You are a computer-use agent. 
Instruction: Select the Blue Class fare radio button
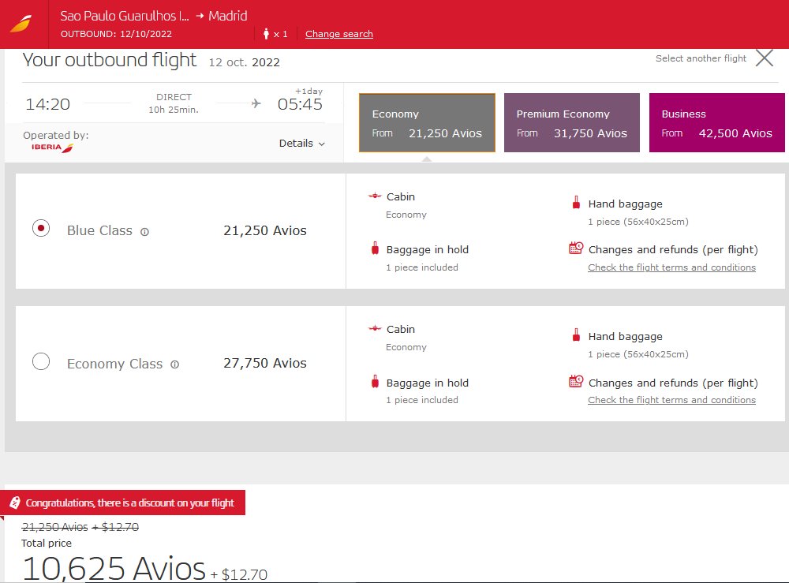tap(41, 229)
